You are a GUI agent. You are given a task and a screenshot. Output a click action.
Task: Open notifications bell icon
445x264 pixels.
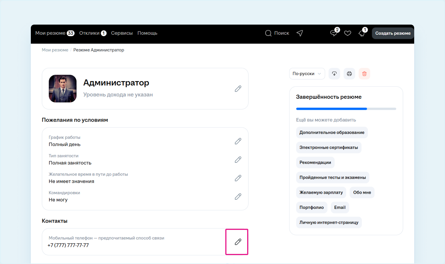(x=362, y=33)
